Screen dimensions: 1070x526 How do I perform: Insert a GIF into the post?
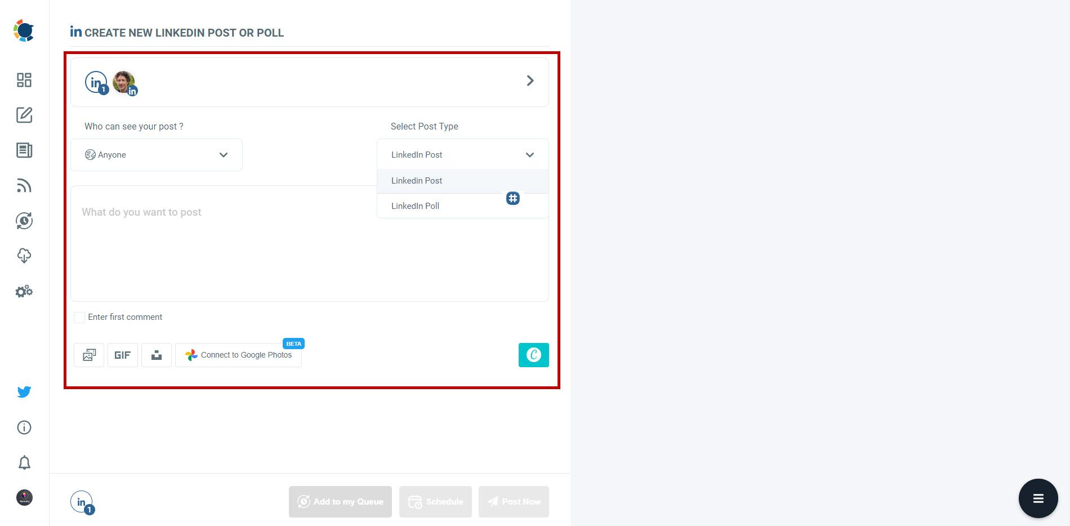click(x=122, y=355)
